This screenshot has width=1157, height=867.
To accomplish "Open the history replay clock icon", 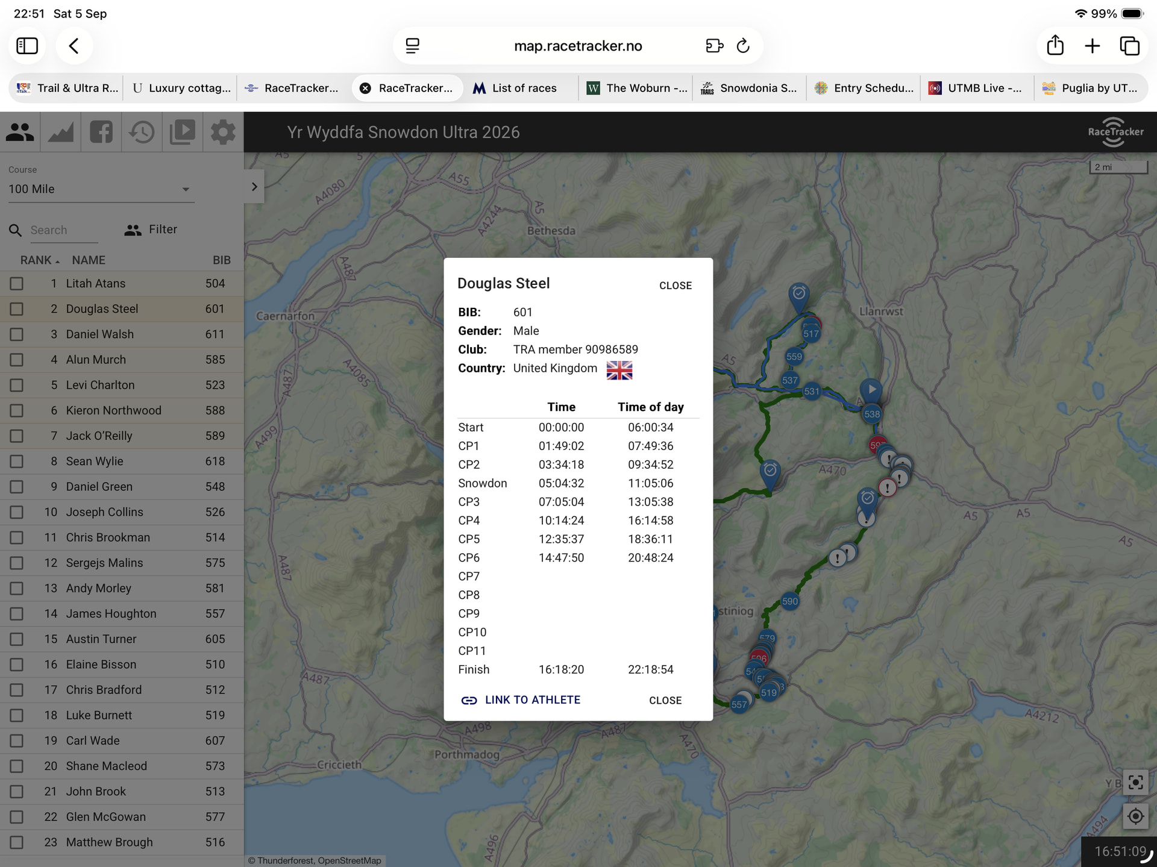I will pyautogui.click(x=142, y=132).
